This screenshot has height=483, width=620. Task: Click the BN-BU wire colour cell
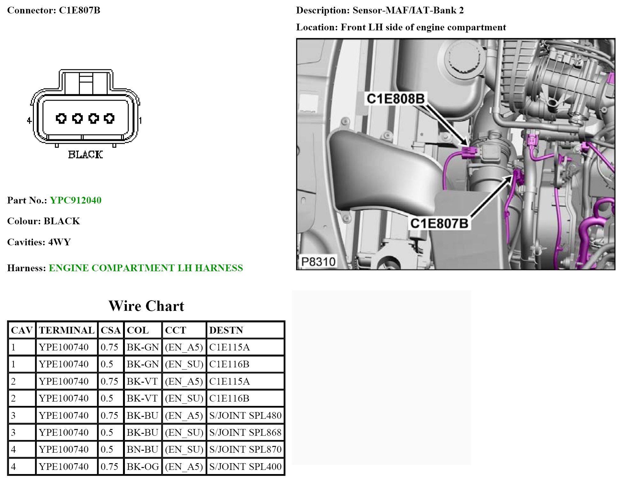pos(142,449)
